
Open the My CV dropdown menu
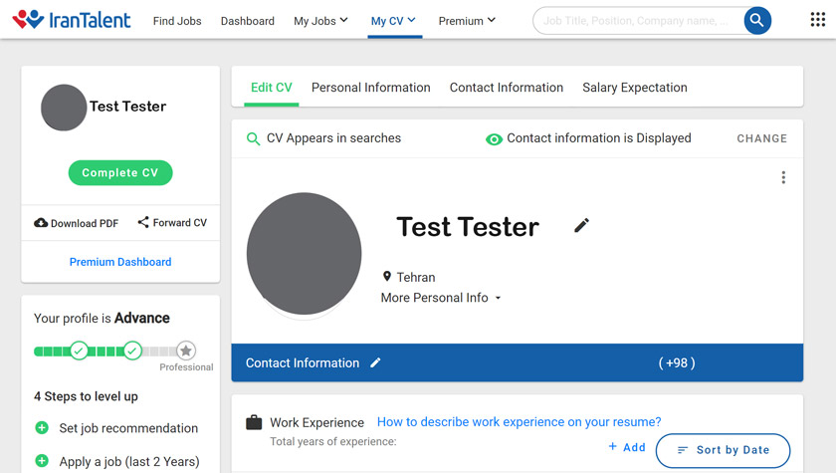[x=393, y=21]
